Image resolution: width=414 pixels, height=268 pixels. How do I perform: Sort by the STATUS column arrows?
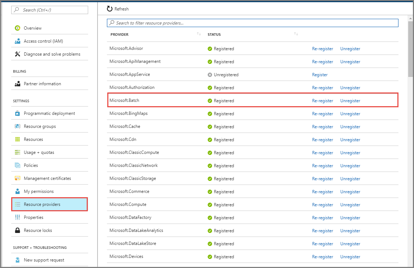[296, 34]
